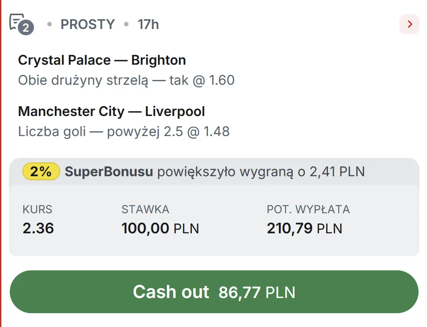
Task: Click the KURS label
Action: pyautogui.click(x=37, y=209)
